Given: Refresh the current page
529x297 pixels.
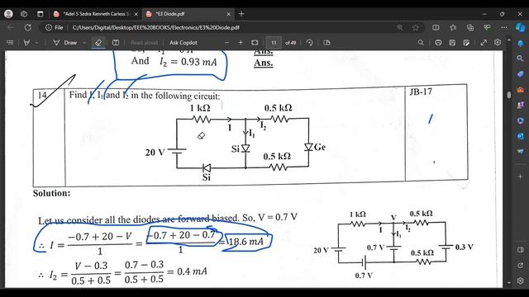Looking at the screenshot, I should tap(27, 27).
